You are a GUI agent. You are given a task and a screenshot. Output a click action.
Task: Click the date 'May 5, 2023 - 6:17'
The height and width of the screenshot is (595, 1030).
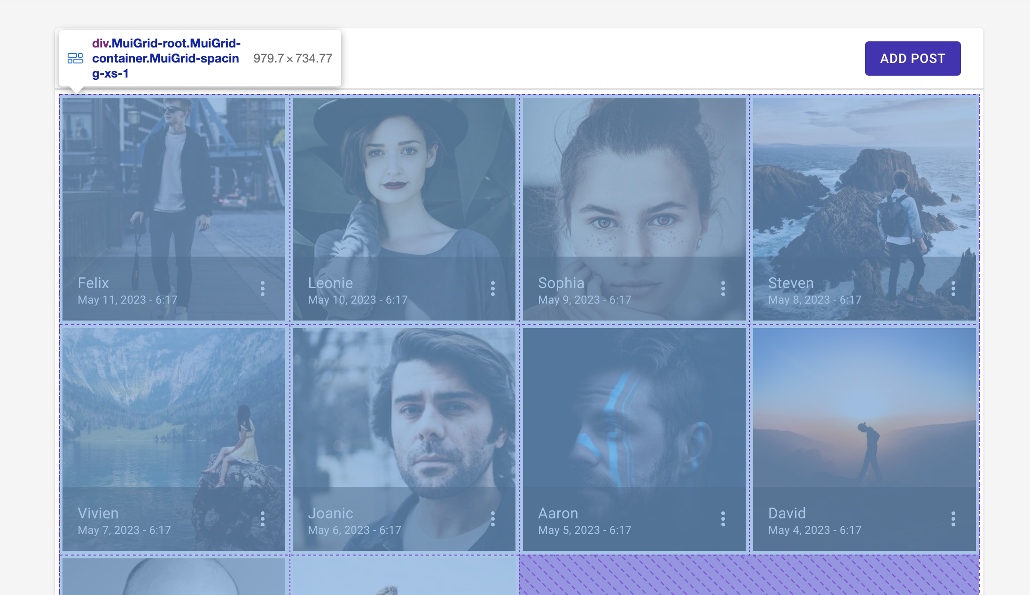pos(585,530)
